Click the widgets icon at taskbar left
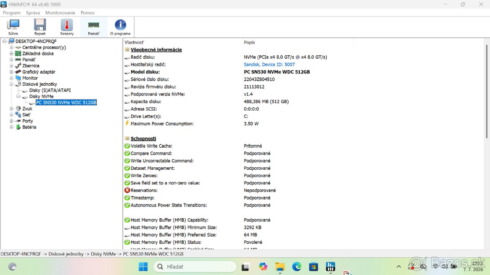Viewport: 490px width, 275px height. tap(13, 267)
